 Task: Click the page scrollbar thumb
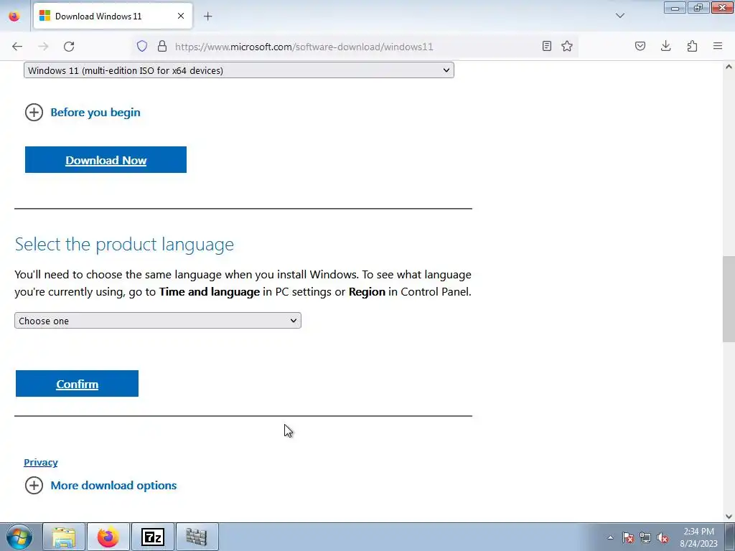click(x=729, y=299)
